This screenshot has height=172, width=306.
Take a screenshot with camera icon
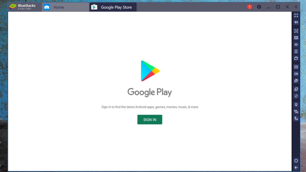point(296,67)
